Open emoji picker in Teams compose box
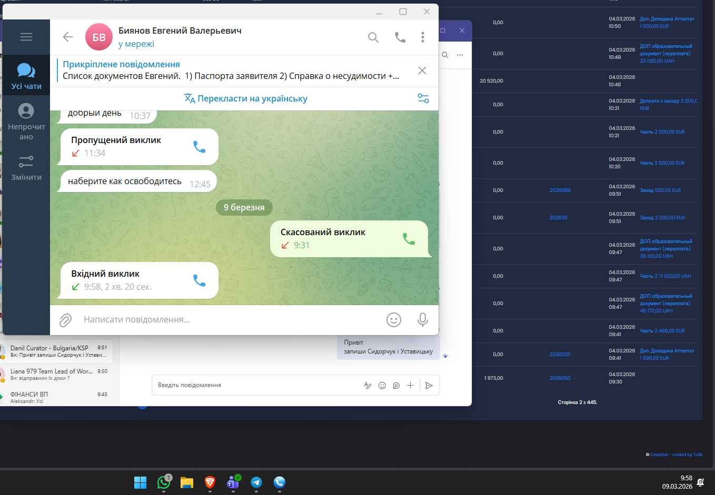Viewport: 715px width, 495px height. [382, 386]
